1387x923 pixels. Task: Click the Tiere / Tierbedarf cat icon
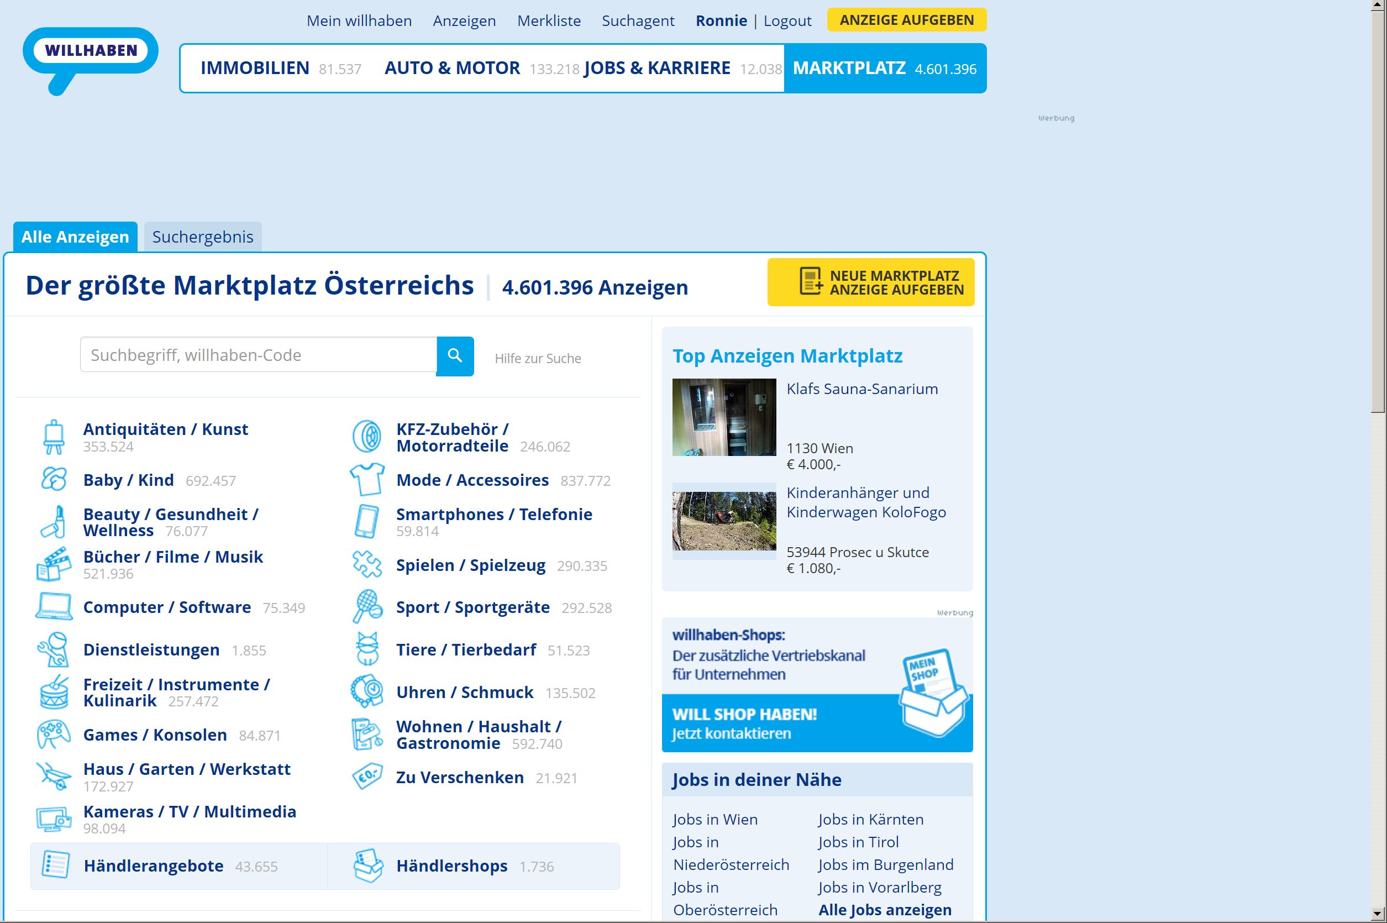(x=367, y=649)
